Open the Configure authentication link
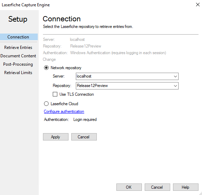202x195 pixels. (64, 111)
